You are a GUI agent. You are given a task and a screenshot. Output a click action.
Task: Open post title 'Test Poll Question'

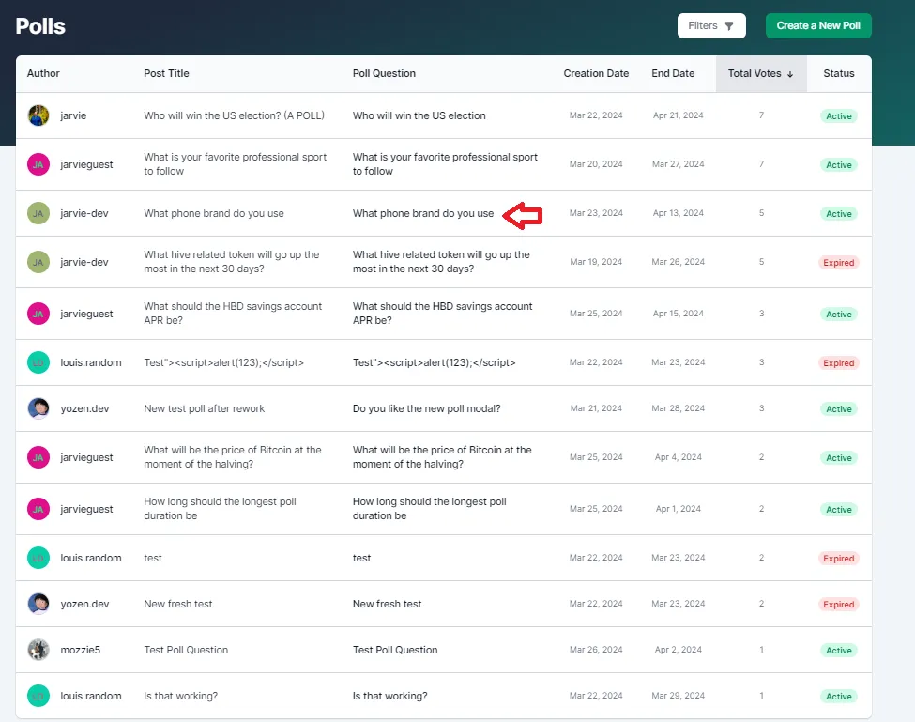click(x=186, y=650)
